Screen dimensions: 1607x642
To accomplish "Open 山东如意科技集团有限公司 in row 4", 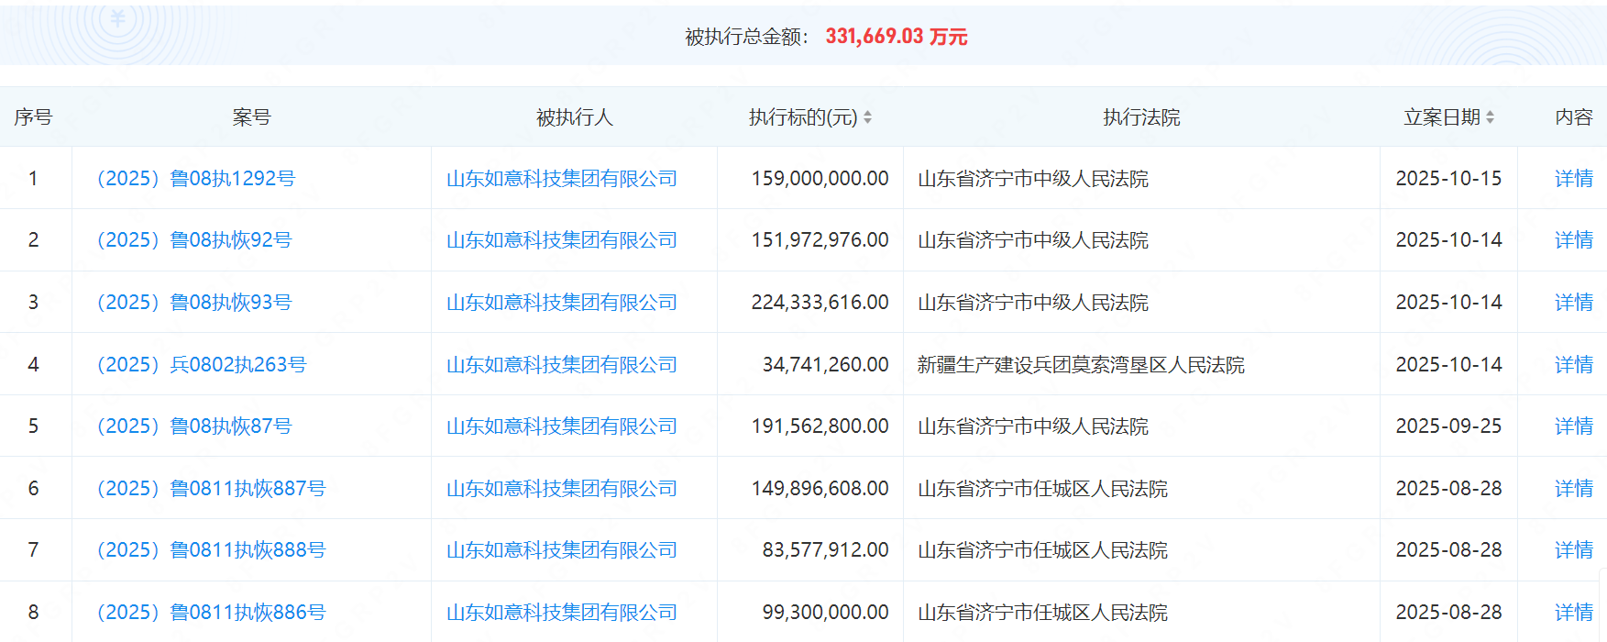I will (x=562, y=364).
